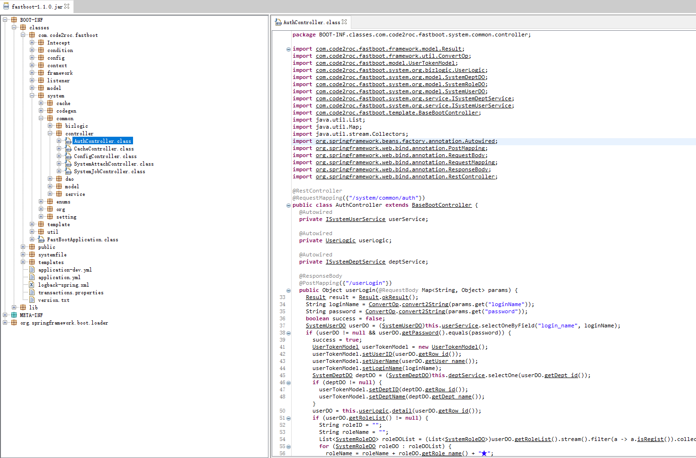696x458 pixels.
Task: Click the logback-spring.xml file icon
Action: pos(32,285)
